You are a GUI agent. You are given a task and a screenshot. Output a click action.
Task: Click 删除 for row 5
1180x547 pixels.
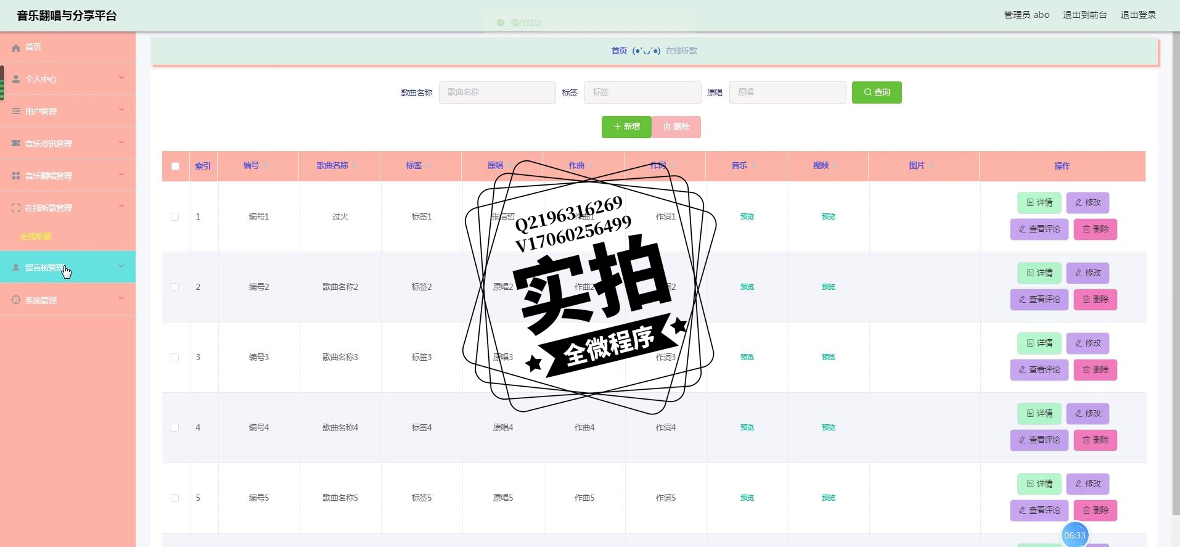pos(1096,511)
